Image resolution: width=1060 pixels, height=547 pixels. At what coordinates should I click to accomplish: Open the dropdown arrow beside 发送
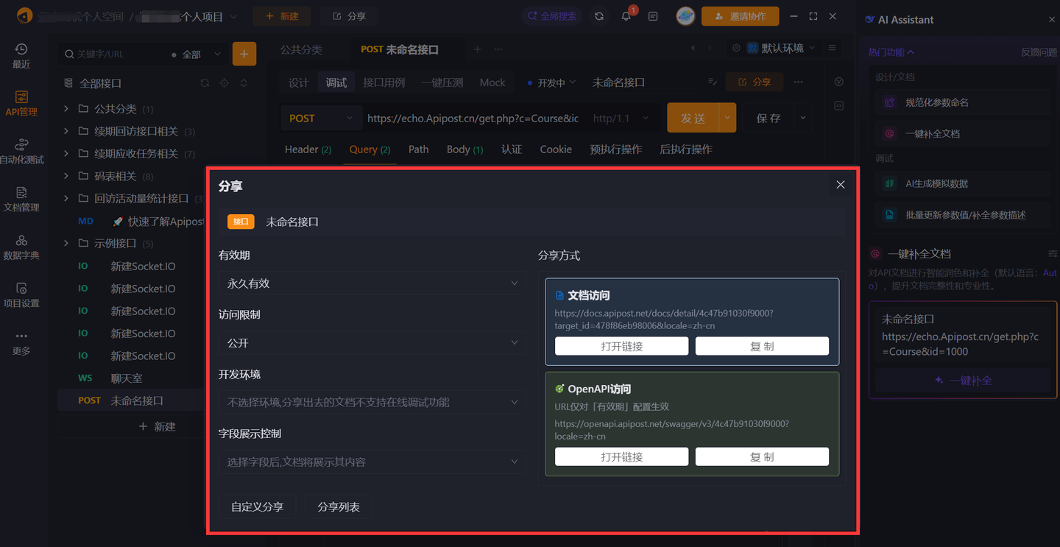(x=727, y=118)
